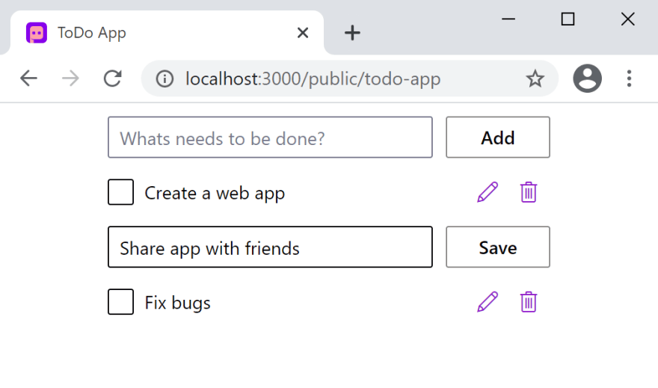Mark 'Fix bugs' as done
This screenshot has height=388, width=658.
click(121, 302)
